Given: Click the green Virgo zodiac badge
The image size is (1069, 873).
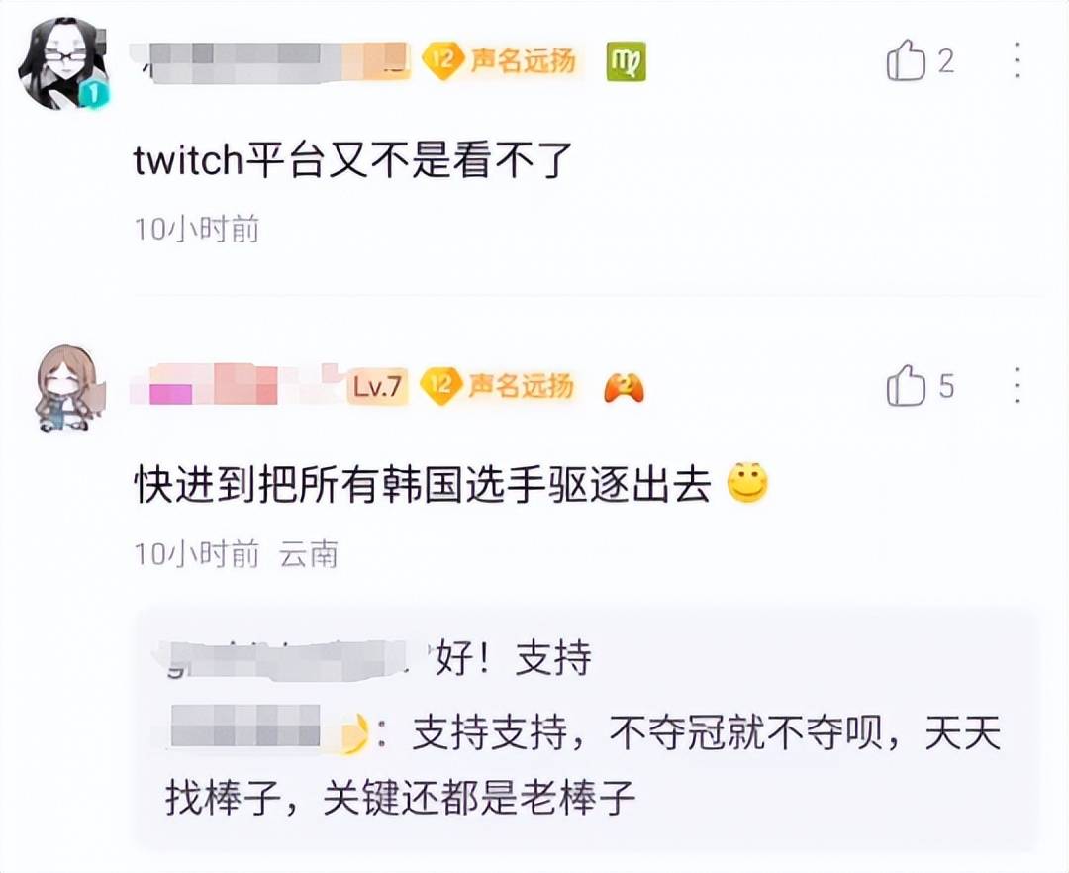Looking at the screenshot, I should coord(626,61).
